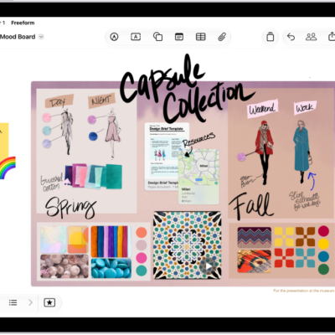Play the mosaic tile video
Image resolution: width=335 pixels, height=335 pixels.
(209, 266)
